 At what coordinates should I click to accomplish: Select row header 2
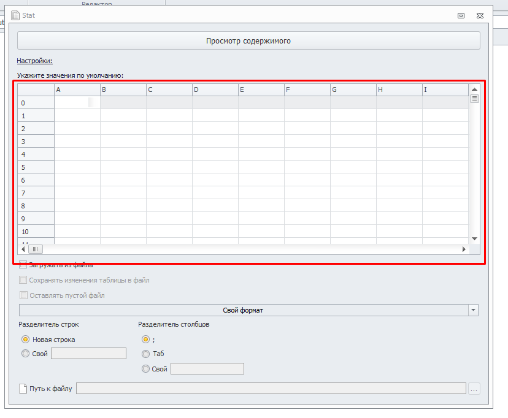click(36, 129)
